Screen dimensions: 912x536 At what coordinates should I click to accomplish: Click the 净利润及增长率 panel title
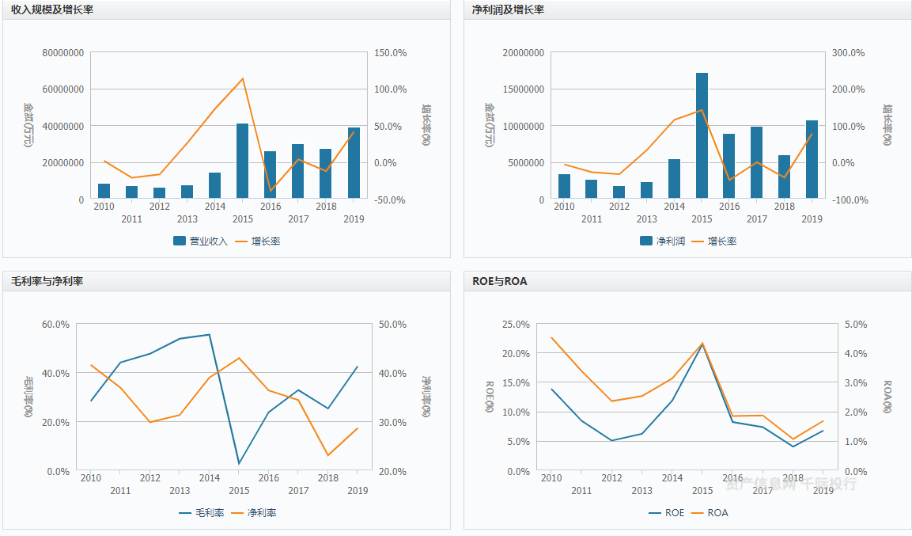click(x=508, y=10)
